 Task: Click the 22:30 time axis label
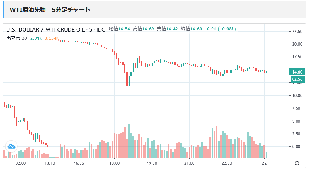226,163
